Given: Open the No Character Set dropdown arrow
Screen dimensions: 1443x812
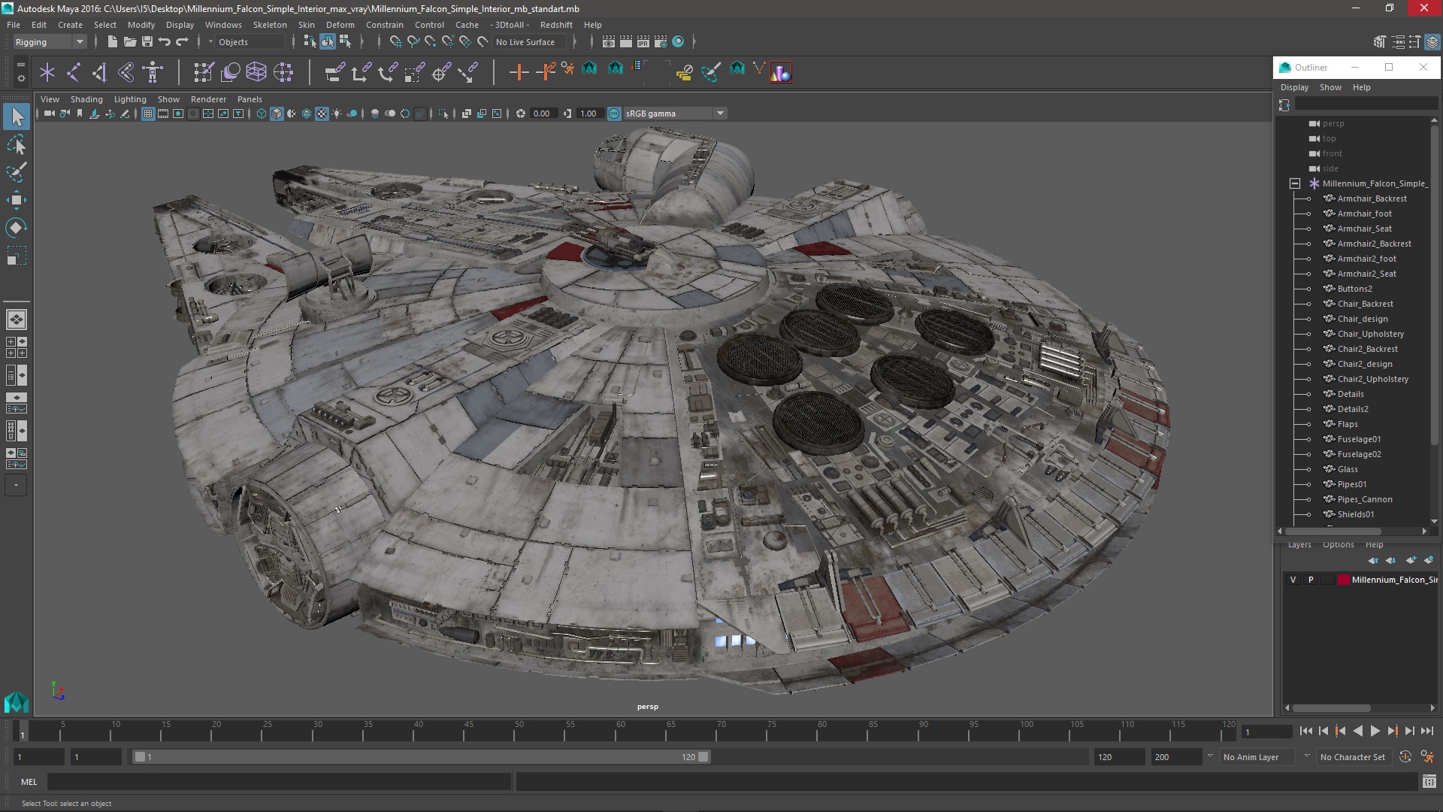Looking at the screenshot, I should point(1308,757).
